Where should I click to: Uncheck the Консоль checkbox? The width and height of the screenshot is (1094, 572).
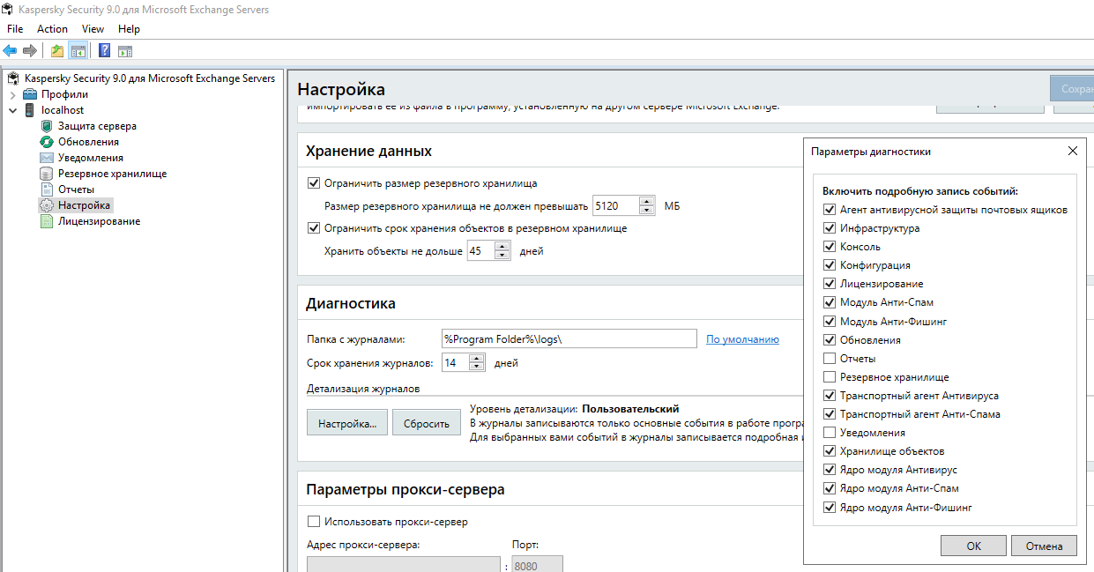830,247
